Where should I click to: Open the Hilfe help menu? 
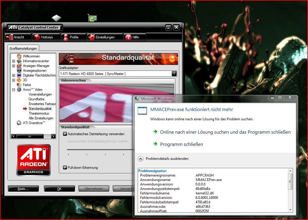click(135, 37)
